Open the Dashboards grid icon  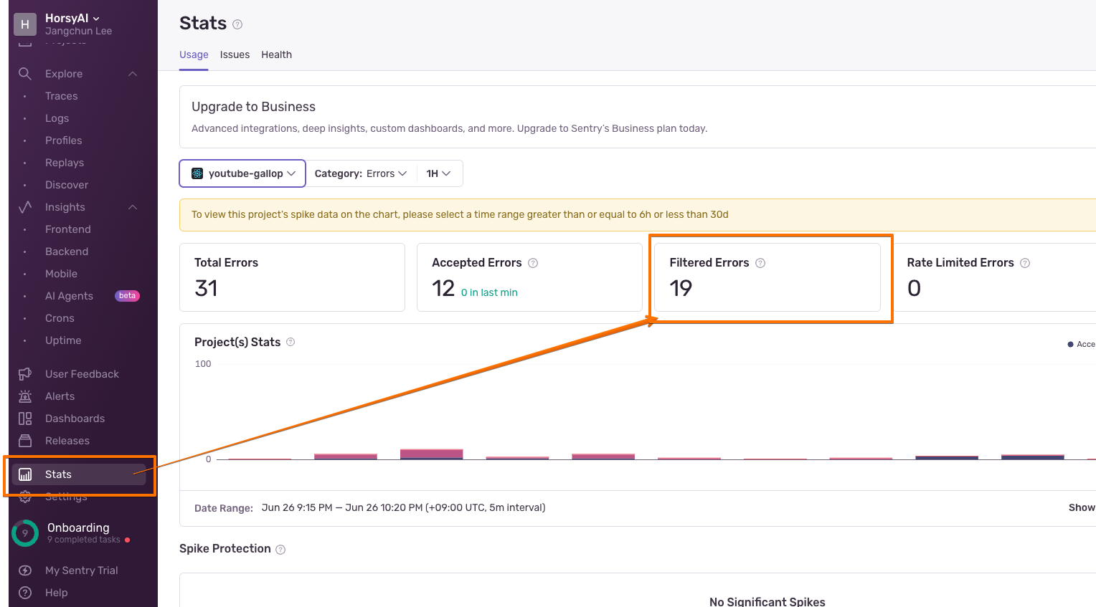[x=25, y=419]
